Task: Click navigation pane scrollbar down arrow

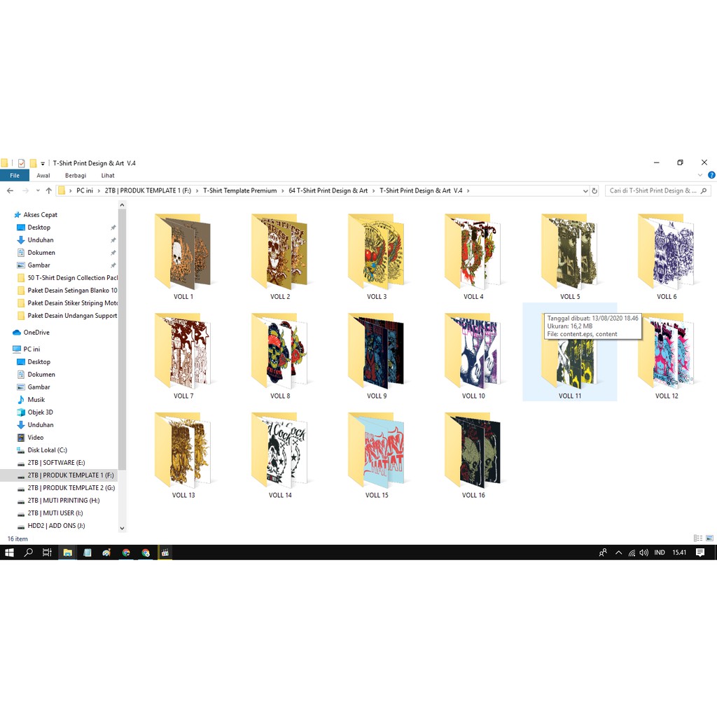Action: point(122,528)
